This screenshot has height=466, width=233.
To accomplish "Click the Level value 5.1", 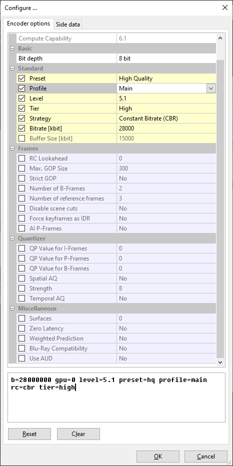I will [166, 98].
